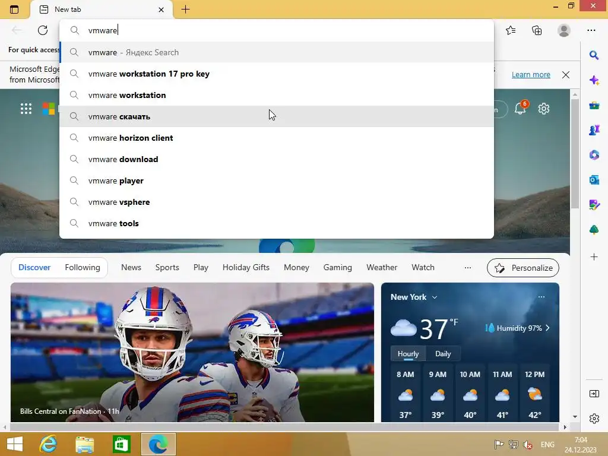
Task: Click the sidebar hide panel icon
Action: (x=594, y=394)
